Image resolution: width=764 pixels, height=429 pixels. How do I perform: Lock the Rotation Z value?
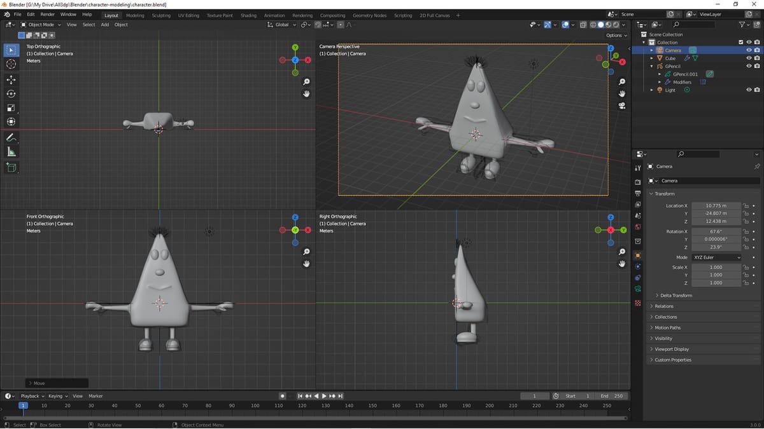[x=746, y=247]
